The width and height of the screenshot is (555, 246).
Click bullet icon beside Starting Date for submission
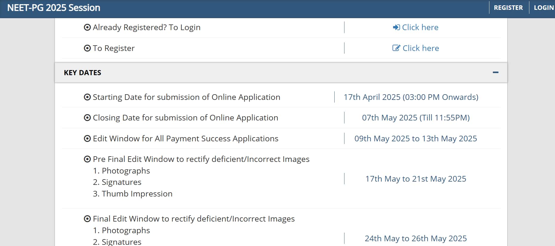pos(87,97)
